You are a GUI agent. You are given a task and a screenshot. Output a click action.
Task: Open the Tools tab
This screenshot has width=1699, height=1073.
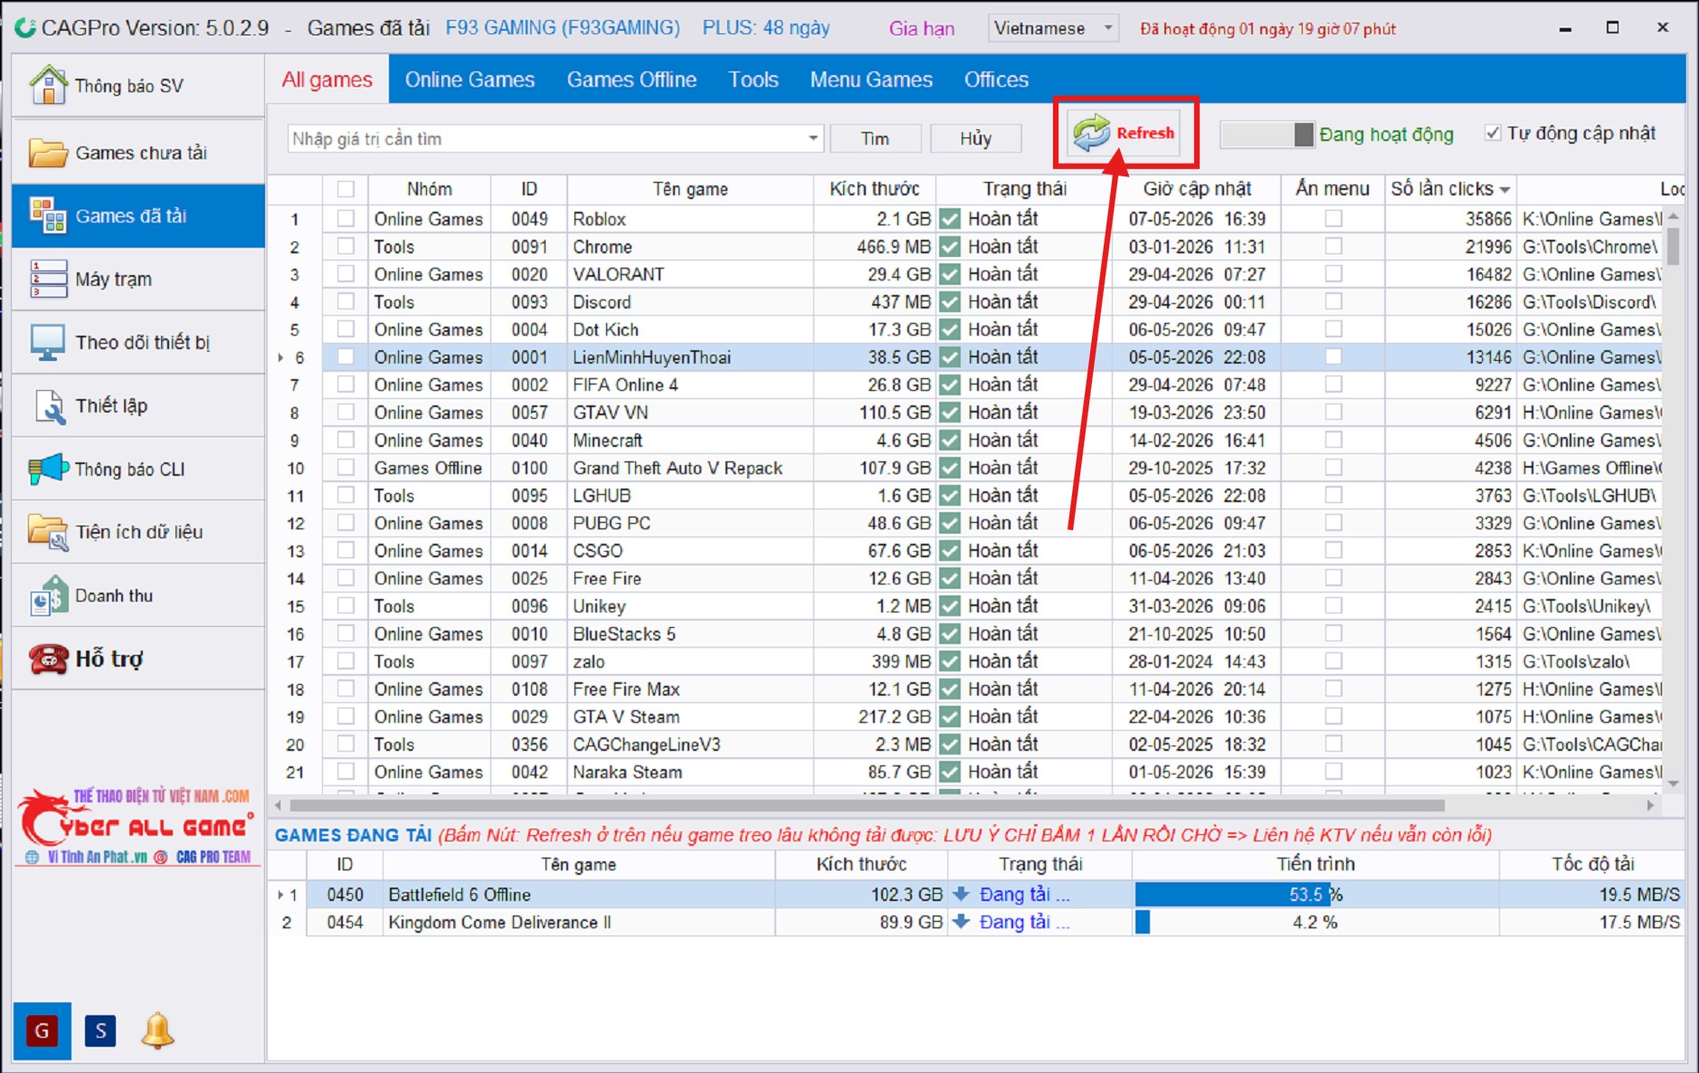coord(754,80)
